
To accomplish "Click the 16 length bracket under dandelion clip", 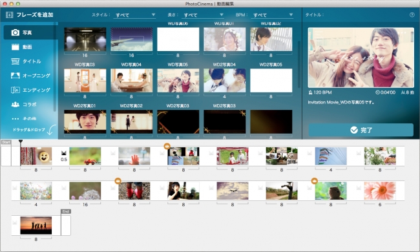I will [85, 204].
